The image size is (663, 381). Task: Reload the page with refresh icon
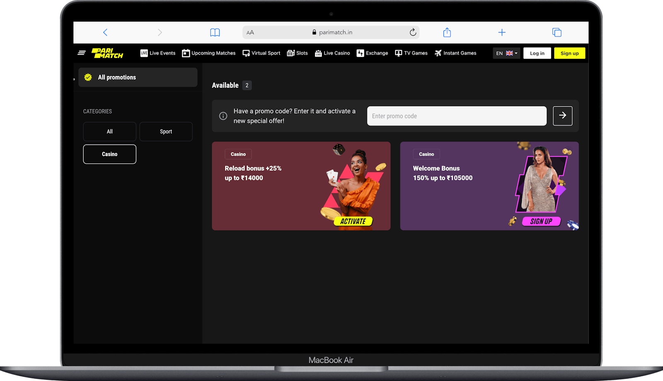point(413,32)
